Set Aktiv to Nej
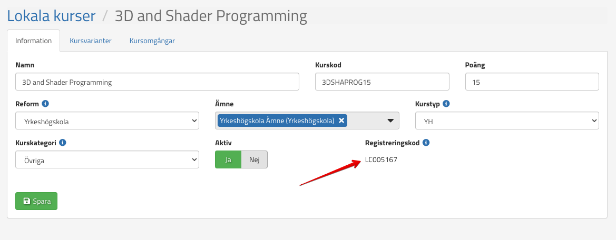This screenshot has width=616, height=240. (255, 159)
